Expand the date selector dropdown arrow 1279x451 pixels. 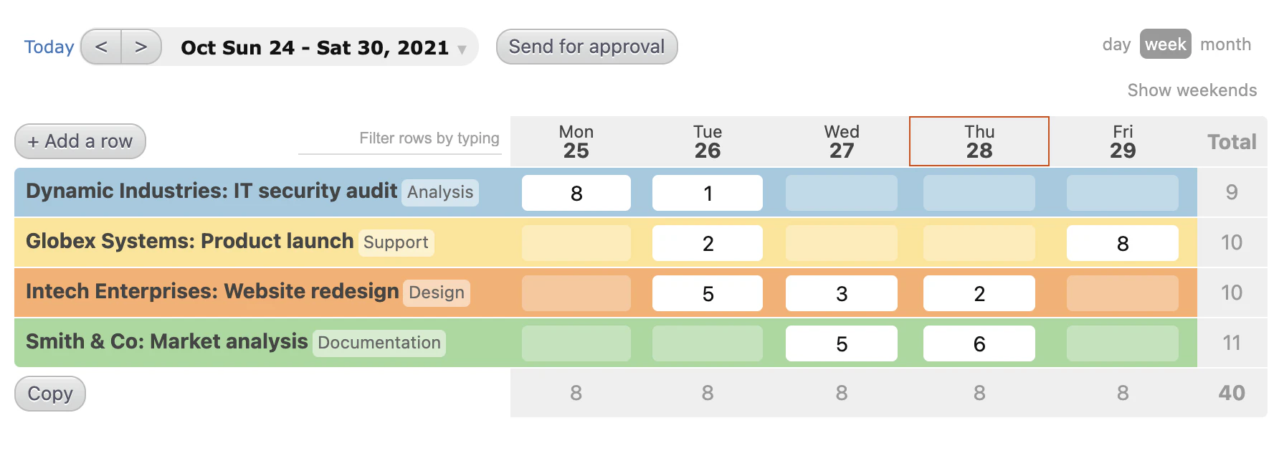point(462,50)
